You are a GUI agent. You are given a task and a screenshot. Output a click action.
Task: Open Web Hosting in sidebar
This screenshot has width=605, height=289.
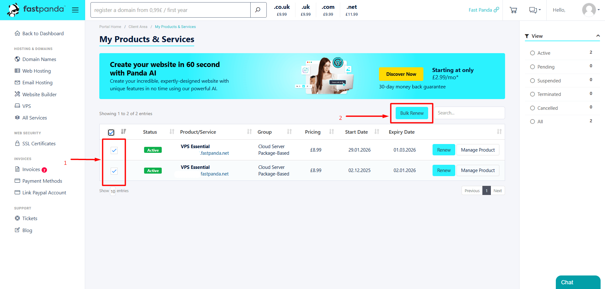coord(36,71)
